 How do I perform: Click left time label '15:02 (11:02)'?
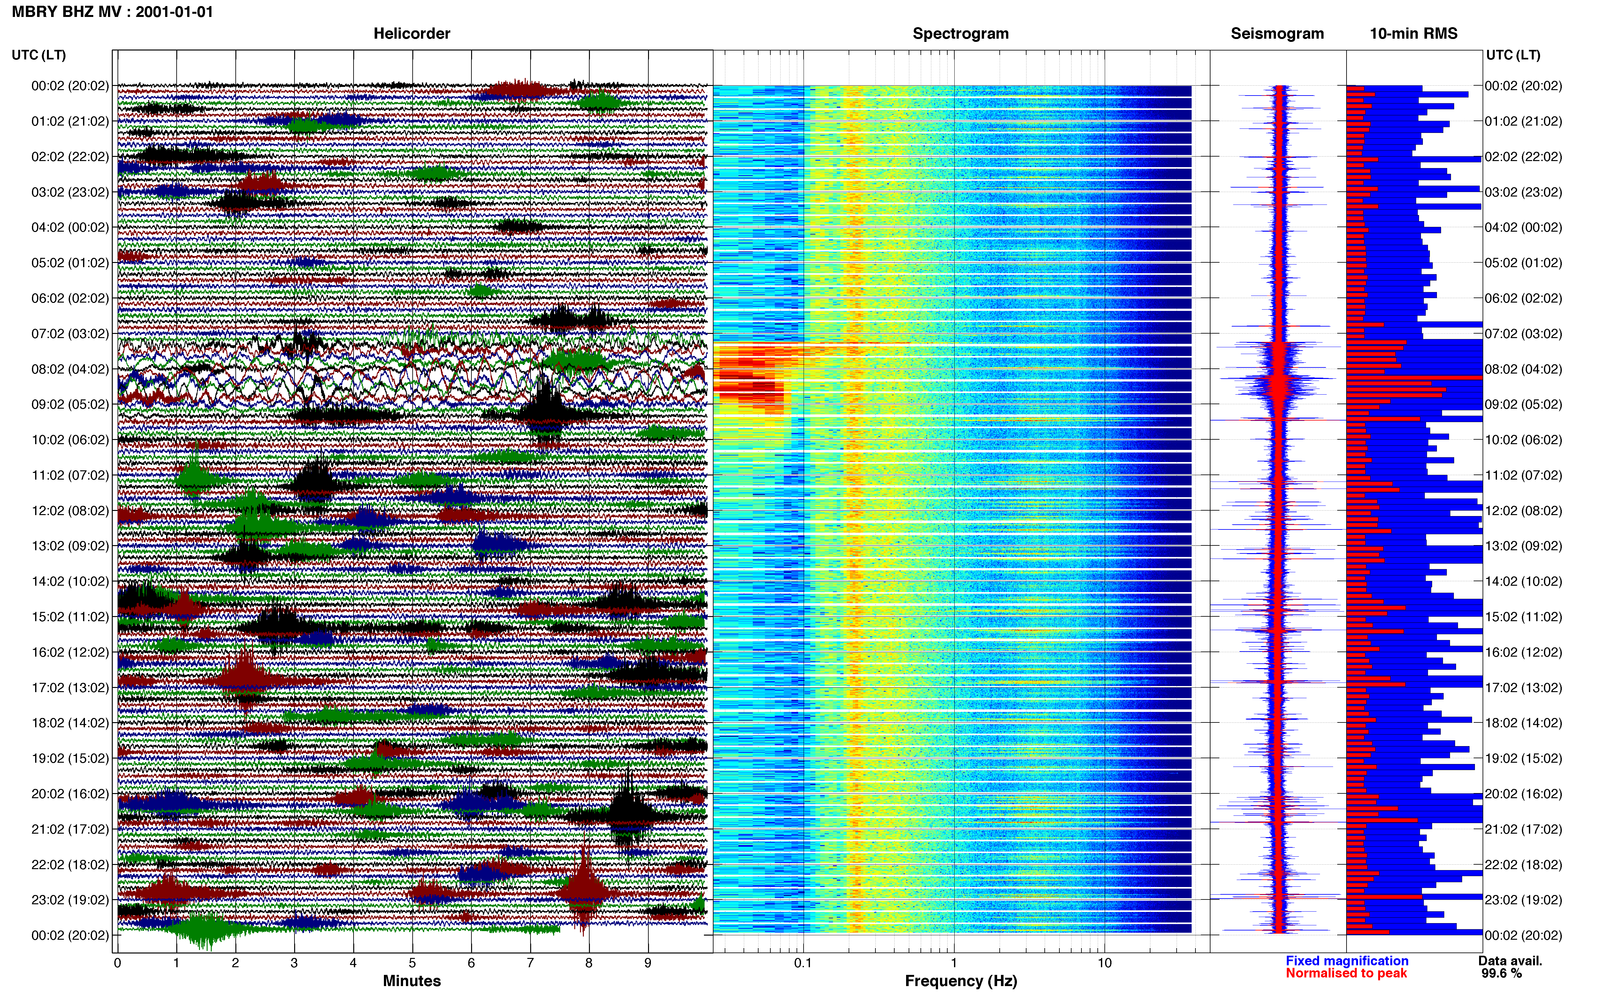point(70,617)
